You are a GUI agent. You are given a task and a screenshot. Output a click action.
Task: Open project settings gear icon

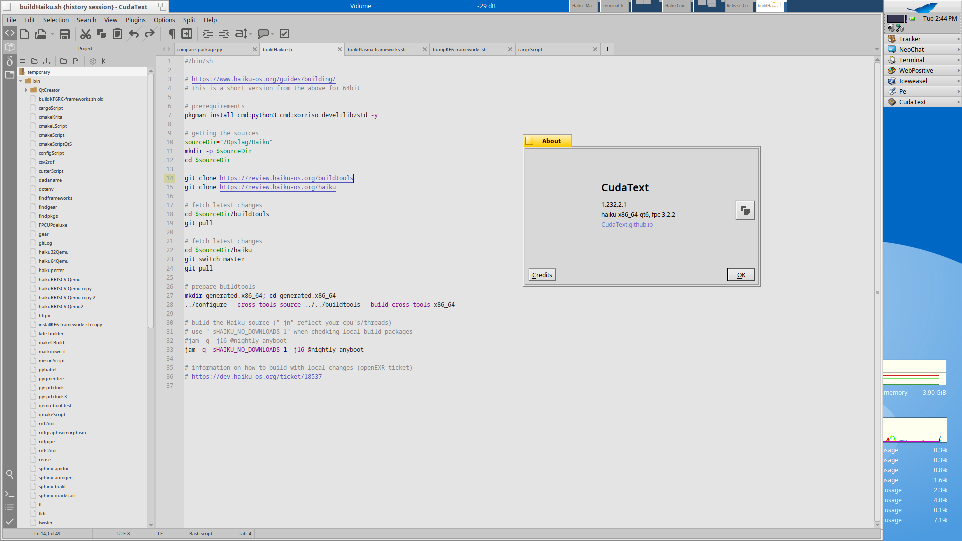click(x=93, y=61)
